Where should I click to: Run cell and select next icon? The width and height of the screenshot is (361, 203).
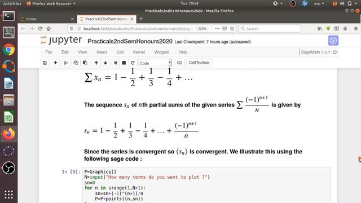116,63
